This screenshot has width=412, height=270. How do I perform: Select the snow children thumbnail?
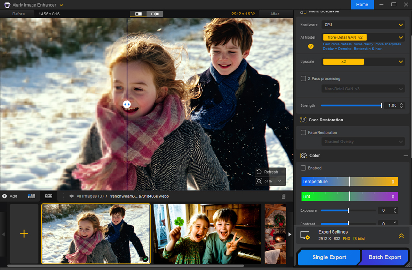coord(96,234)
